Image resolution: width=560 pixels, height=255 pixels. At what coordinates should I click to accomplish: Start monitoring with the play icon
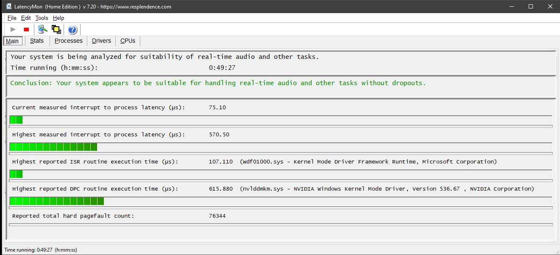pyautogui.click(x=13, y=29)
